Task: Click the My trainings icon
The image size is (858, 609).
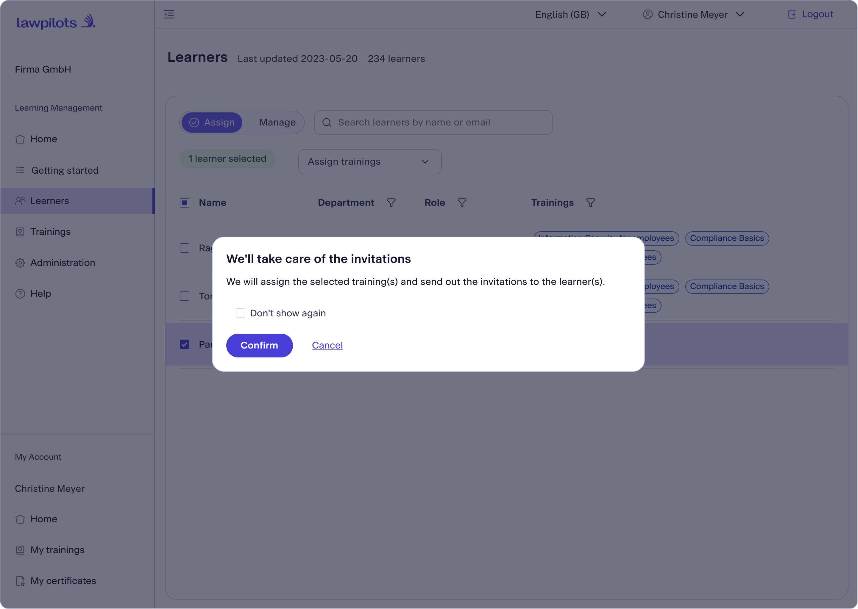Action: tap(20, 550)
